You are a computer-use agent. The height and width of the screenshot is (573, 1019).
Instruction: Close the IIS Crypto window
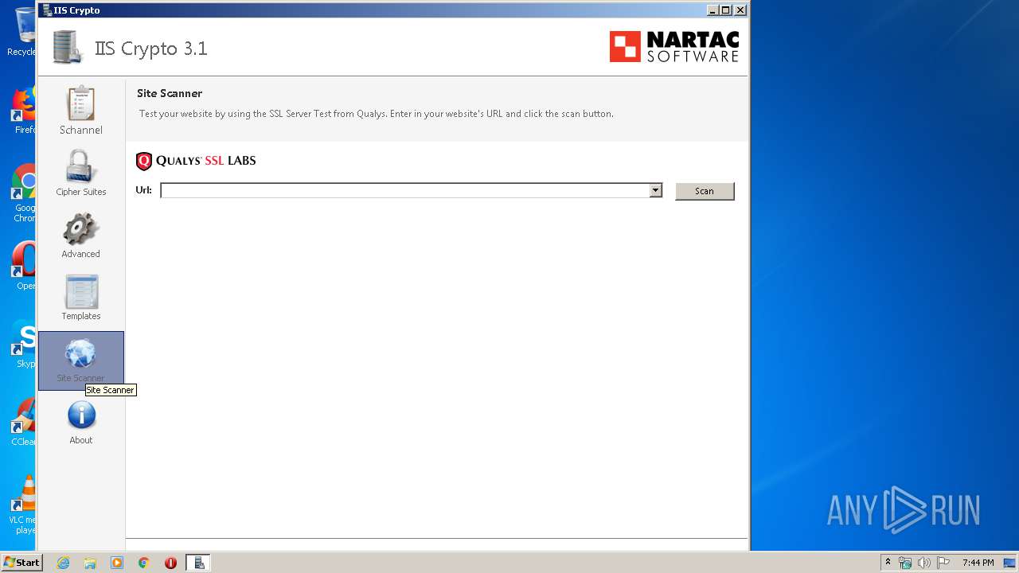740,10
